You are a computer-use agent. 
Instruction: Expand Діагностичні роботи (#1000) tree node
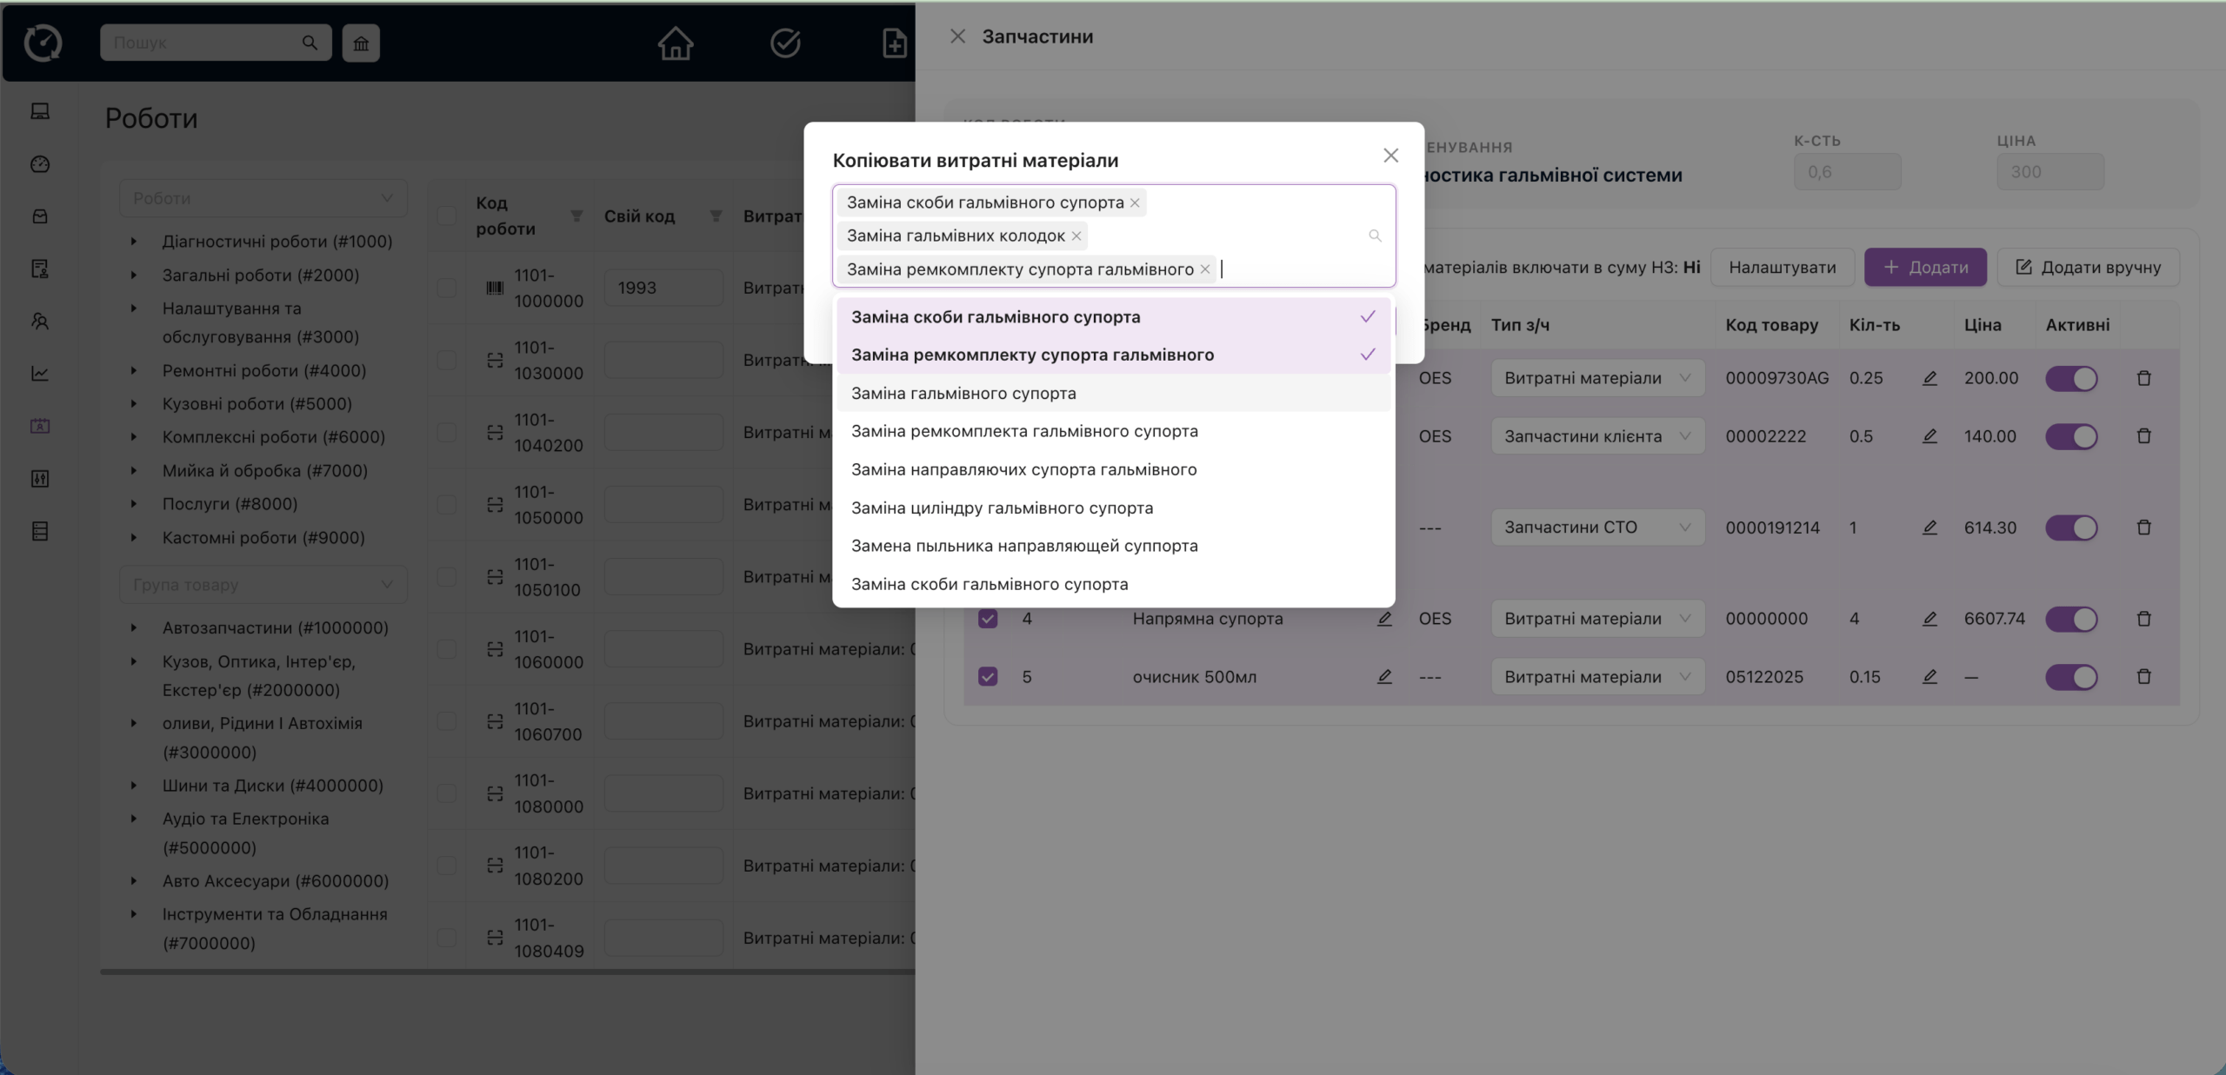pos(134,242)
